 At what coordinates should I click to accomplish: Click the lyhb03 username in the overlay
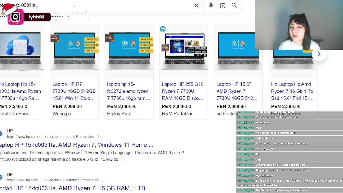click(x=36, y=17)
